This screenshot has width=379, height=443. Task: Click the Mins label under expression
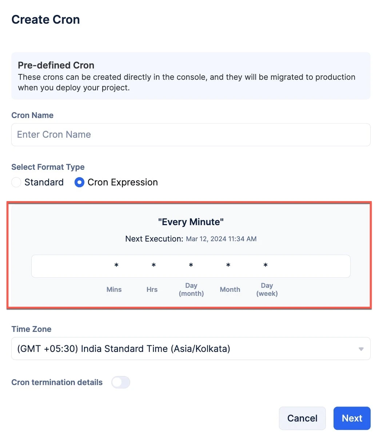[114, 290]
